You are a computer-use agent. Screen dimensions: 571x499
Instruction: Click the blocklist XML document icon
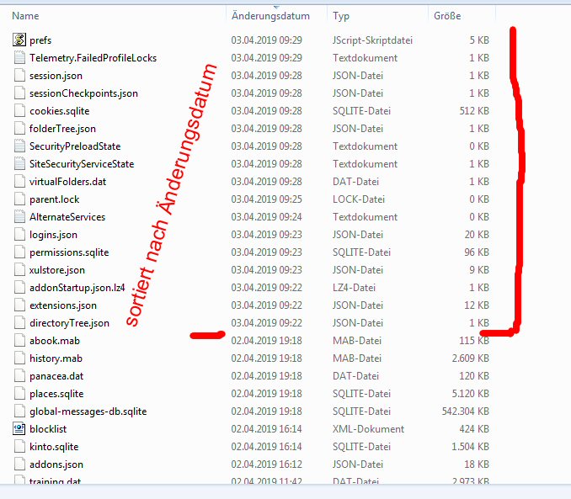click(19, 428)
